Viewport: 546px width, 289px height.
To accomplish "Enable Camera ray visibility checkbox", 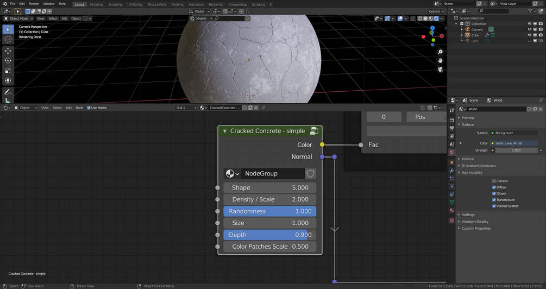I will pos(494,181).
